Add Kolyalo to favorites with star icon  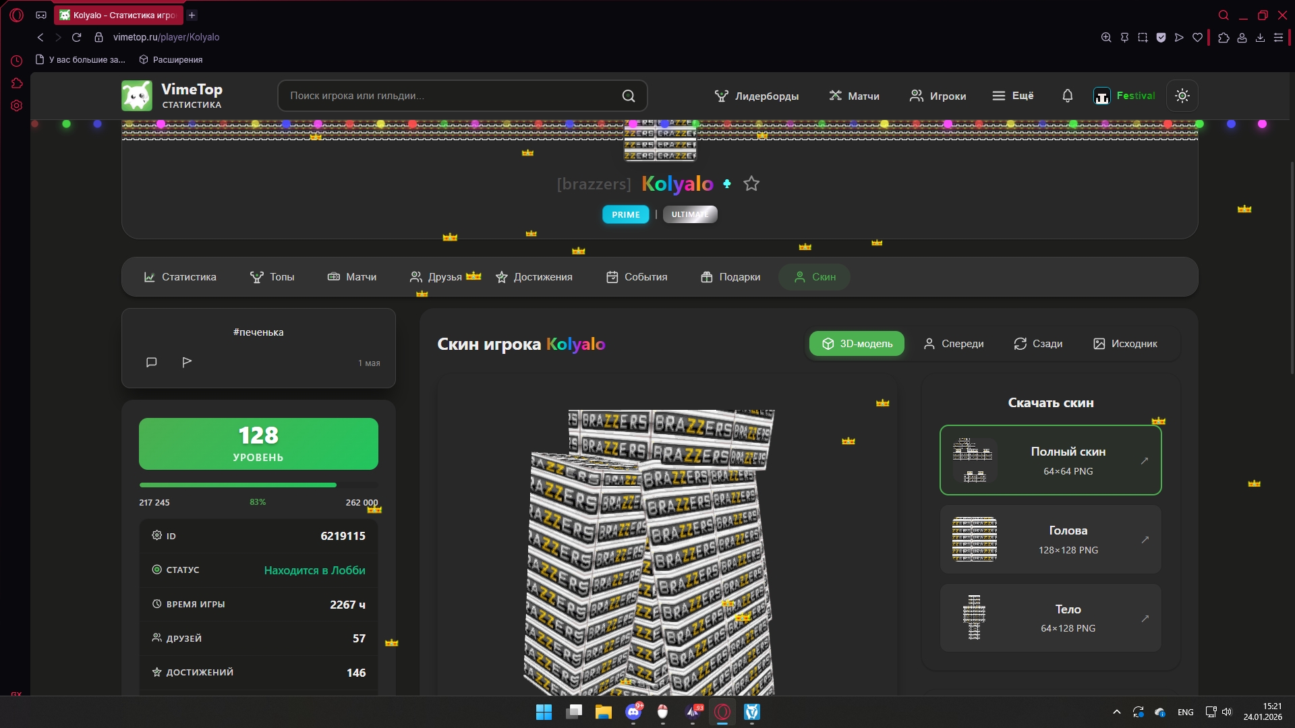pos(751,183)
